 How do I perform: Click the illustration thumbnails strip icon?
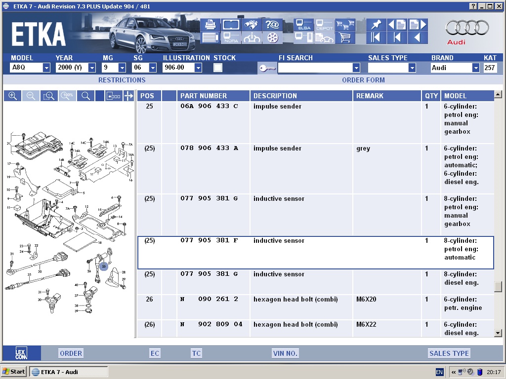pos(114,96)
